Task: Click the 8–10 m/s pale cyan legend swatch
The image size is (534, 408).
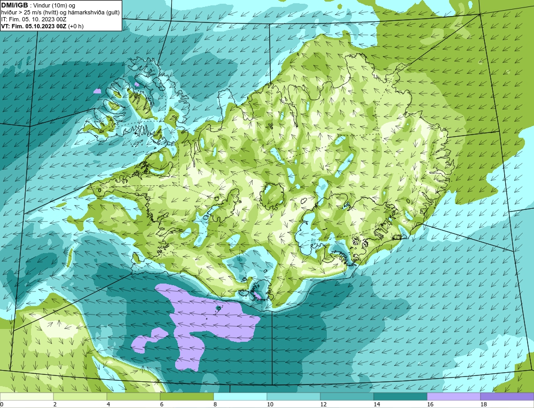Action: [x=240, y=396]
